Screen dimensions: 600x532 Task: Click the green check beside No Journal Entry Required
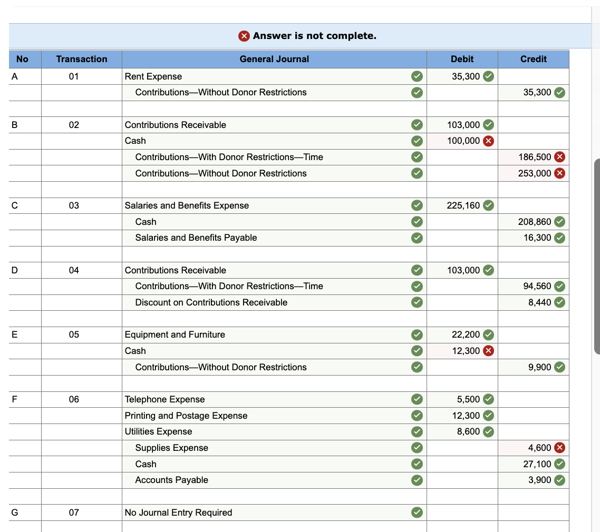(417, 513)
